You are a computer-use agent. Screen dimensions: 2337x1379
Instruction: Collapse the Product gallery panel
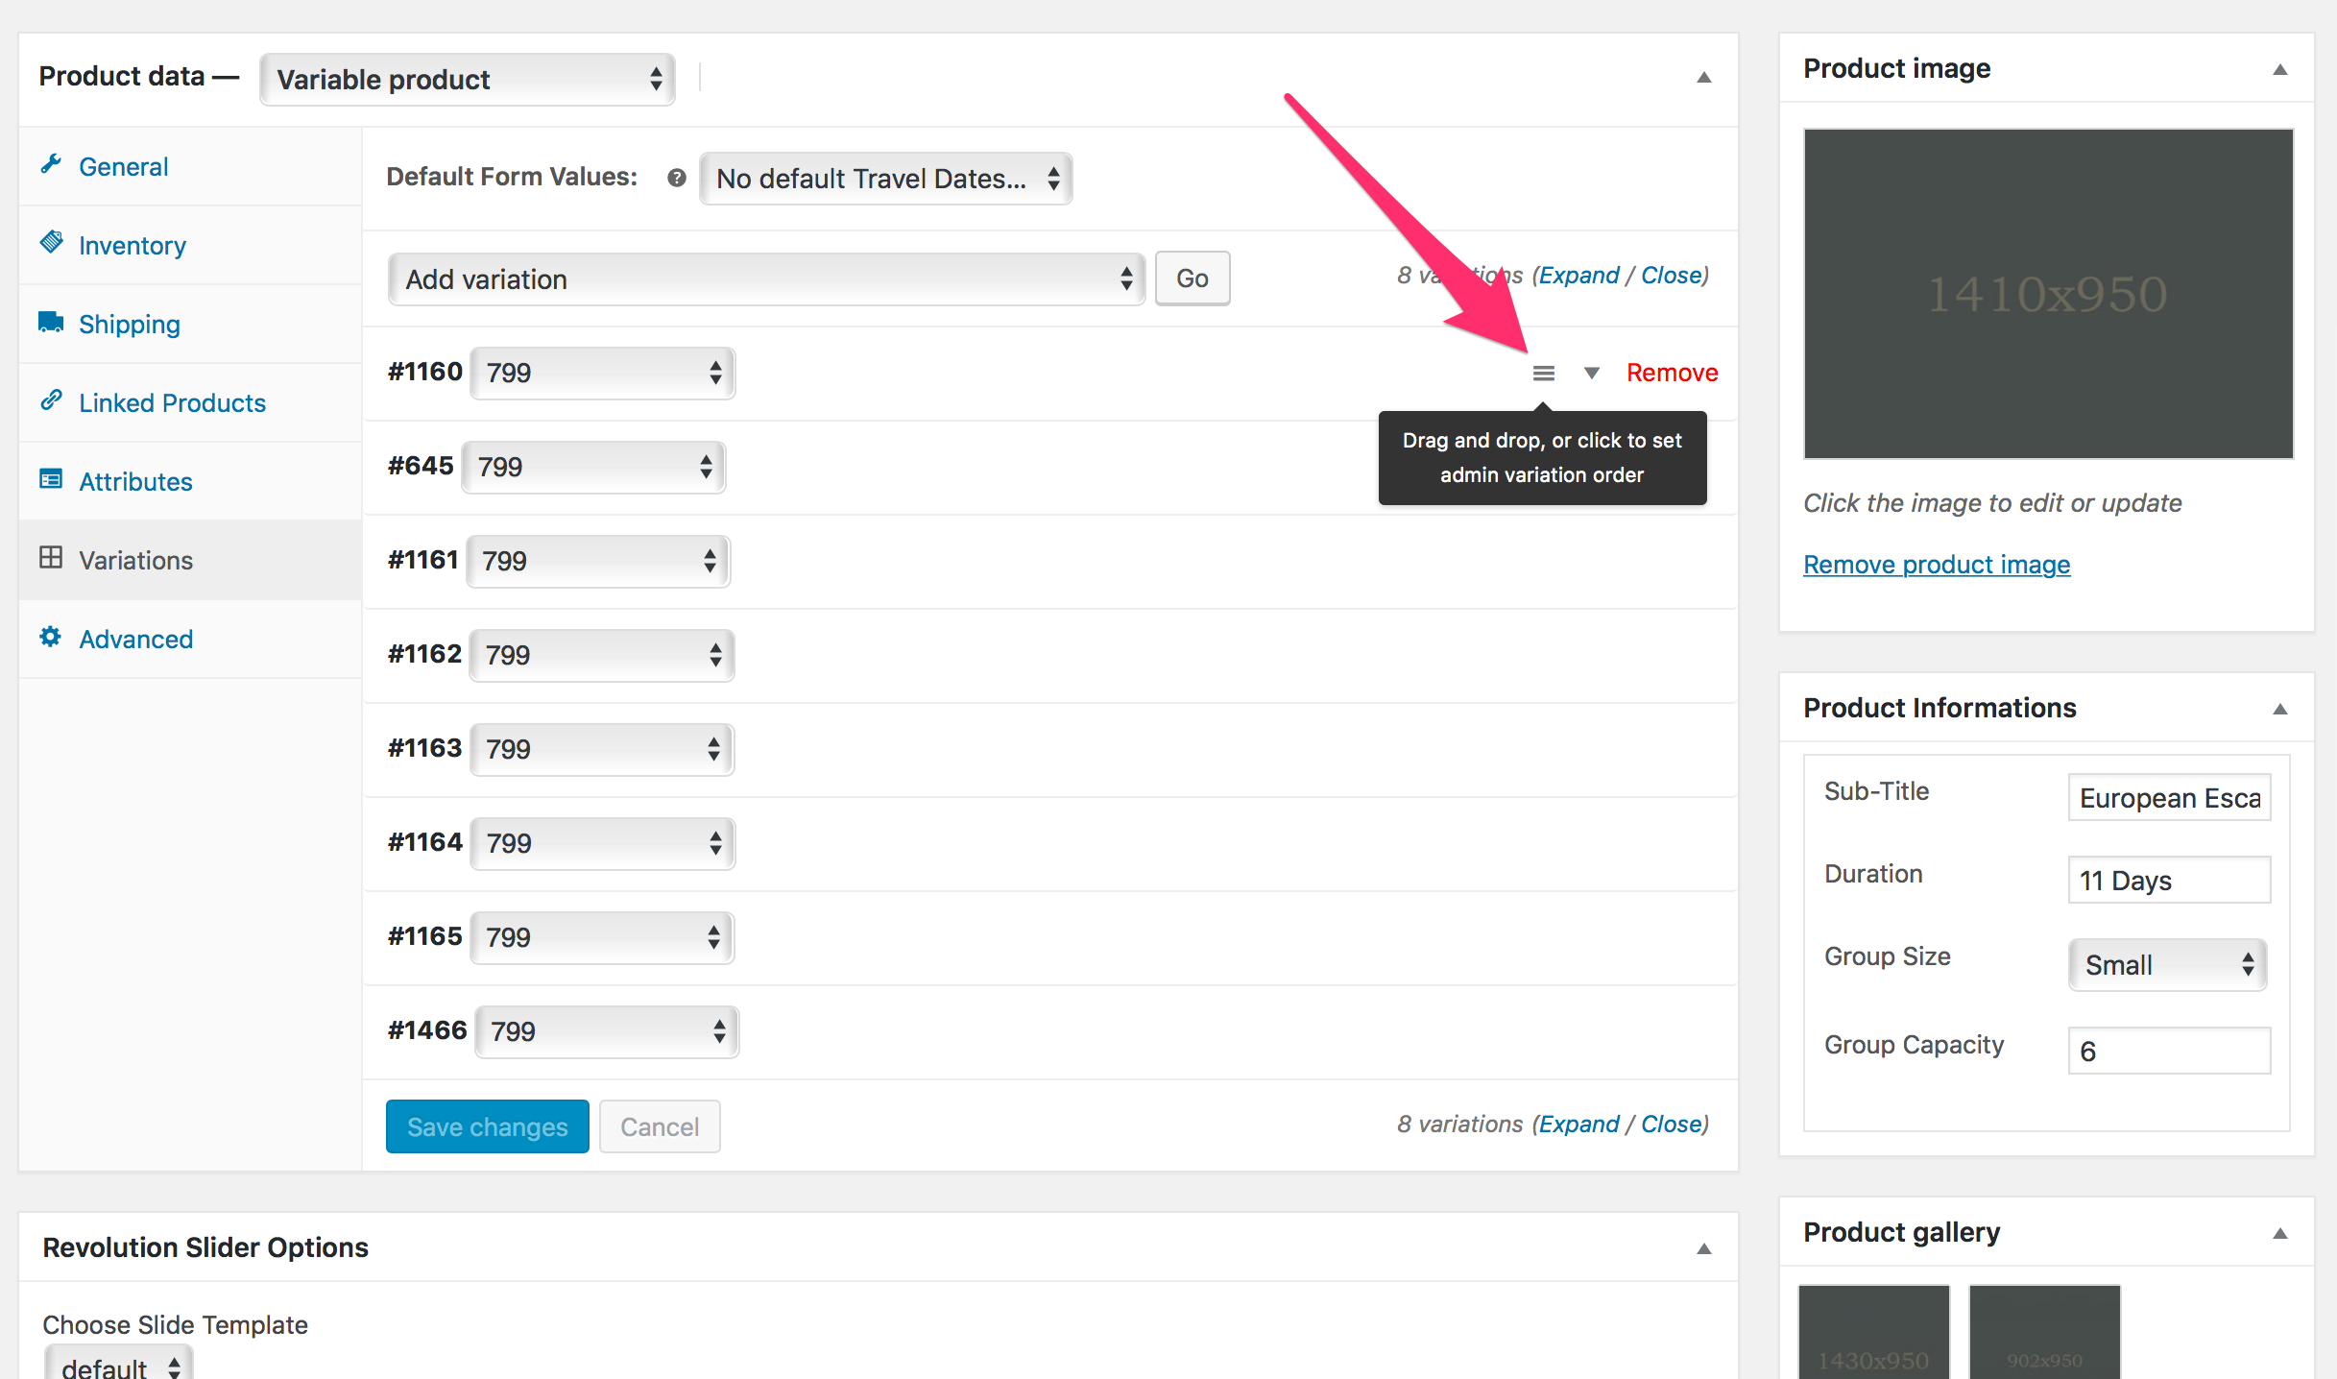2280,1233
